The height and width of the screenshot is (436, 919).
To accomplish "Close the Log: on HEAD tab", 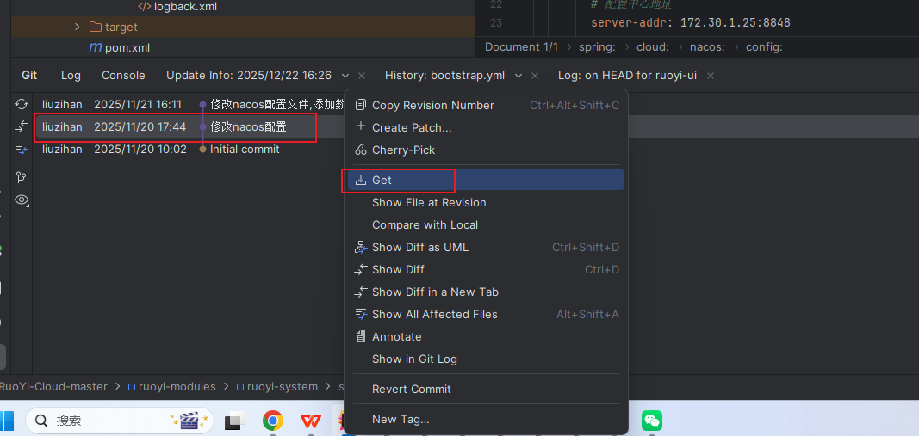I will [x=711, y=76].
